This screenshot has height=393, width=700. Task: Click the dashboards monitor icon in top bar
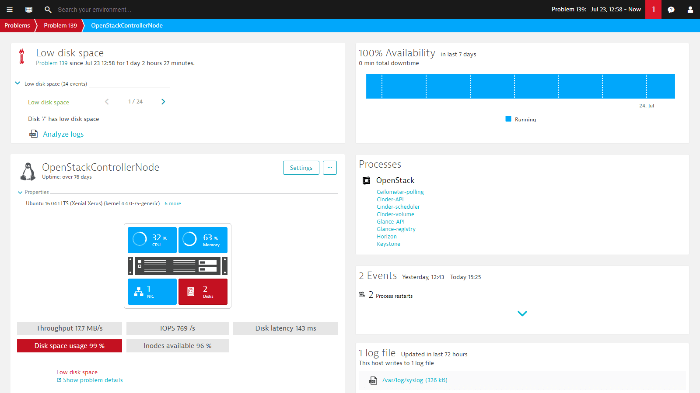(x=29, y=10)
